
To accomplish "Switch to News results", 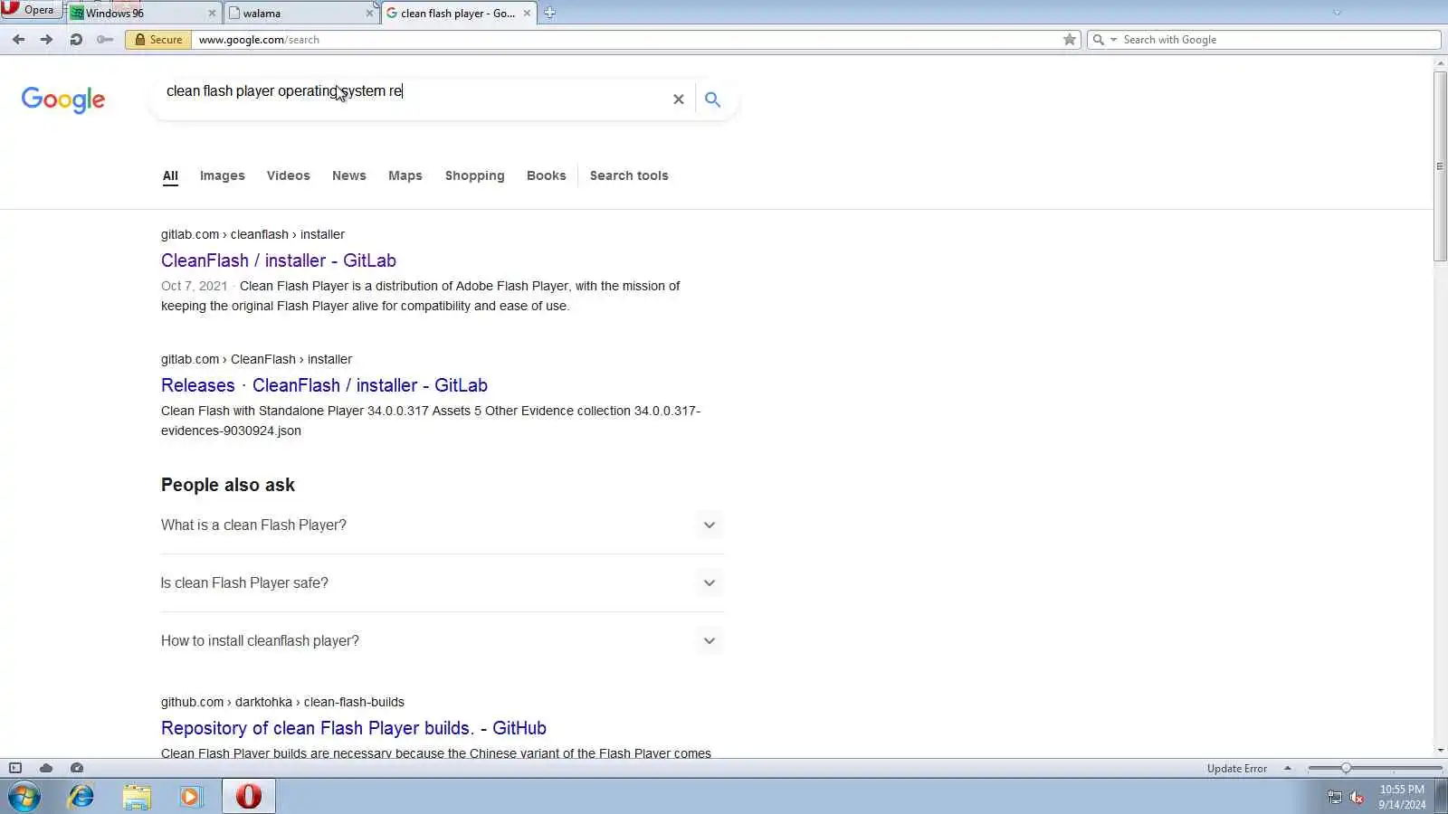I will [x=348, y=175].
